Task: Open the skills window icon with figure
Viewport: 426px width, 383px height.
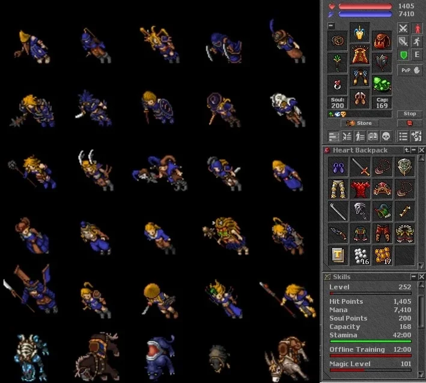Action: 360,136
